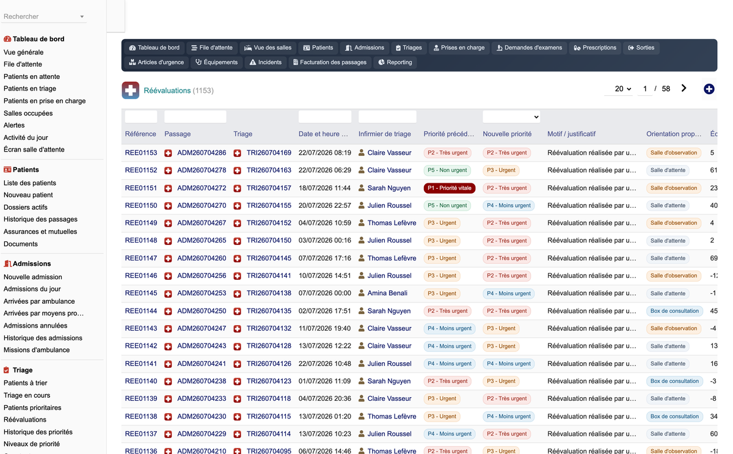Click the Réévaluations page title
733x454 pixels.
[x=167, y=90]
